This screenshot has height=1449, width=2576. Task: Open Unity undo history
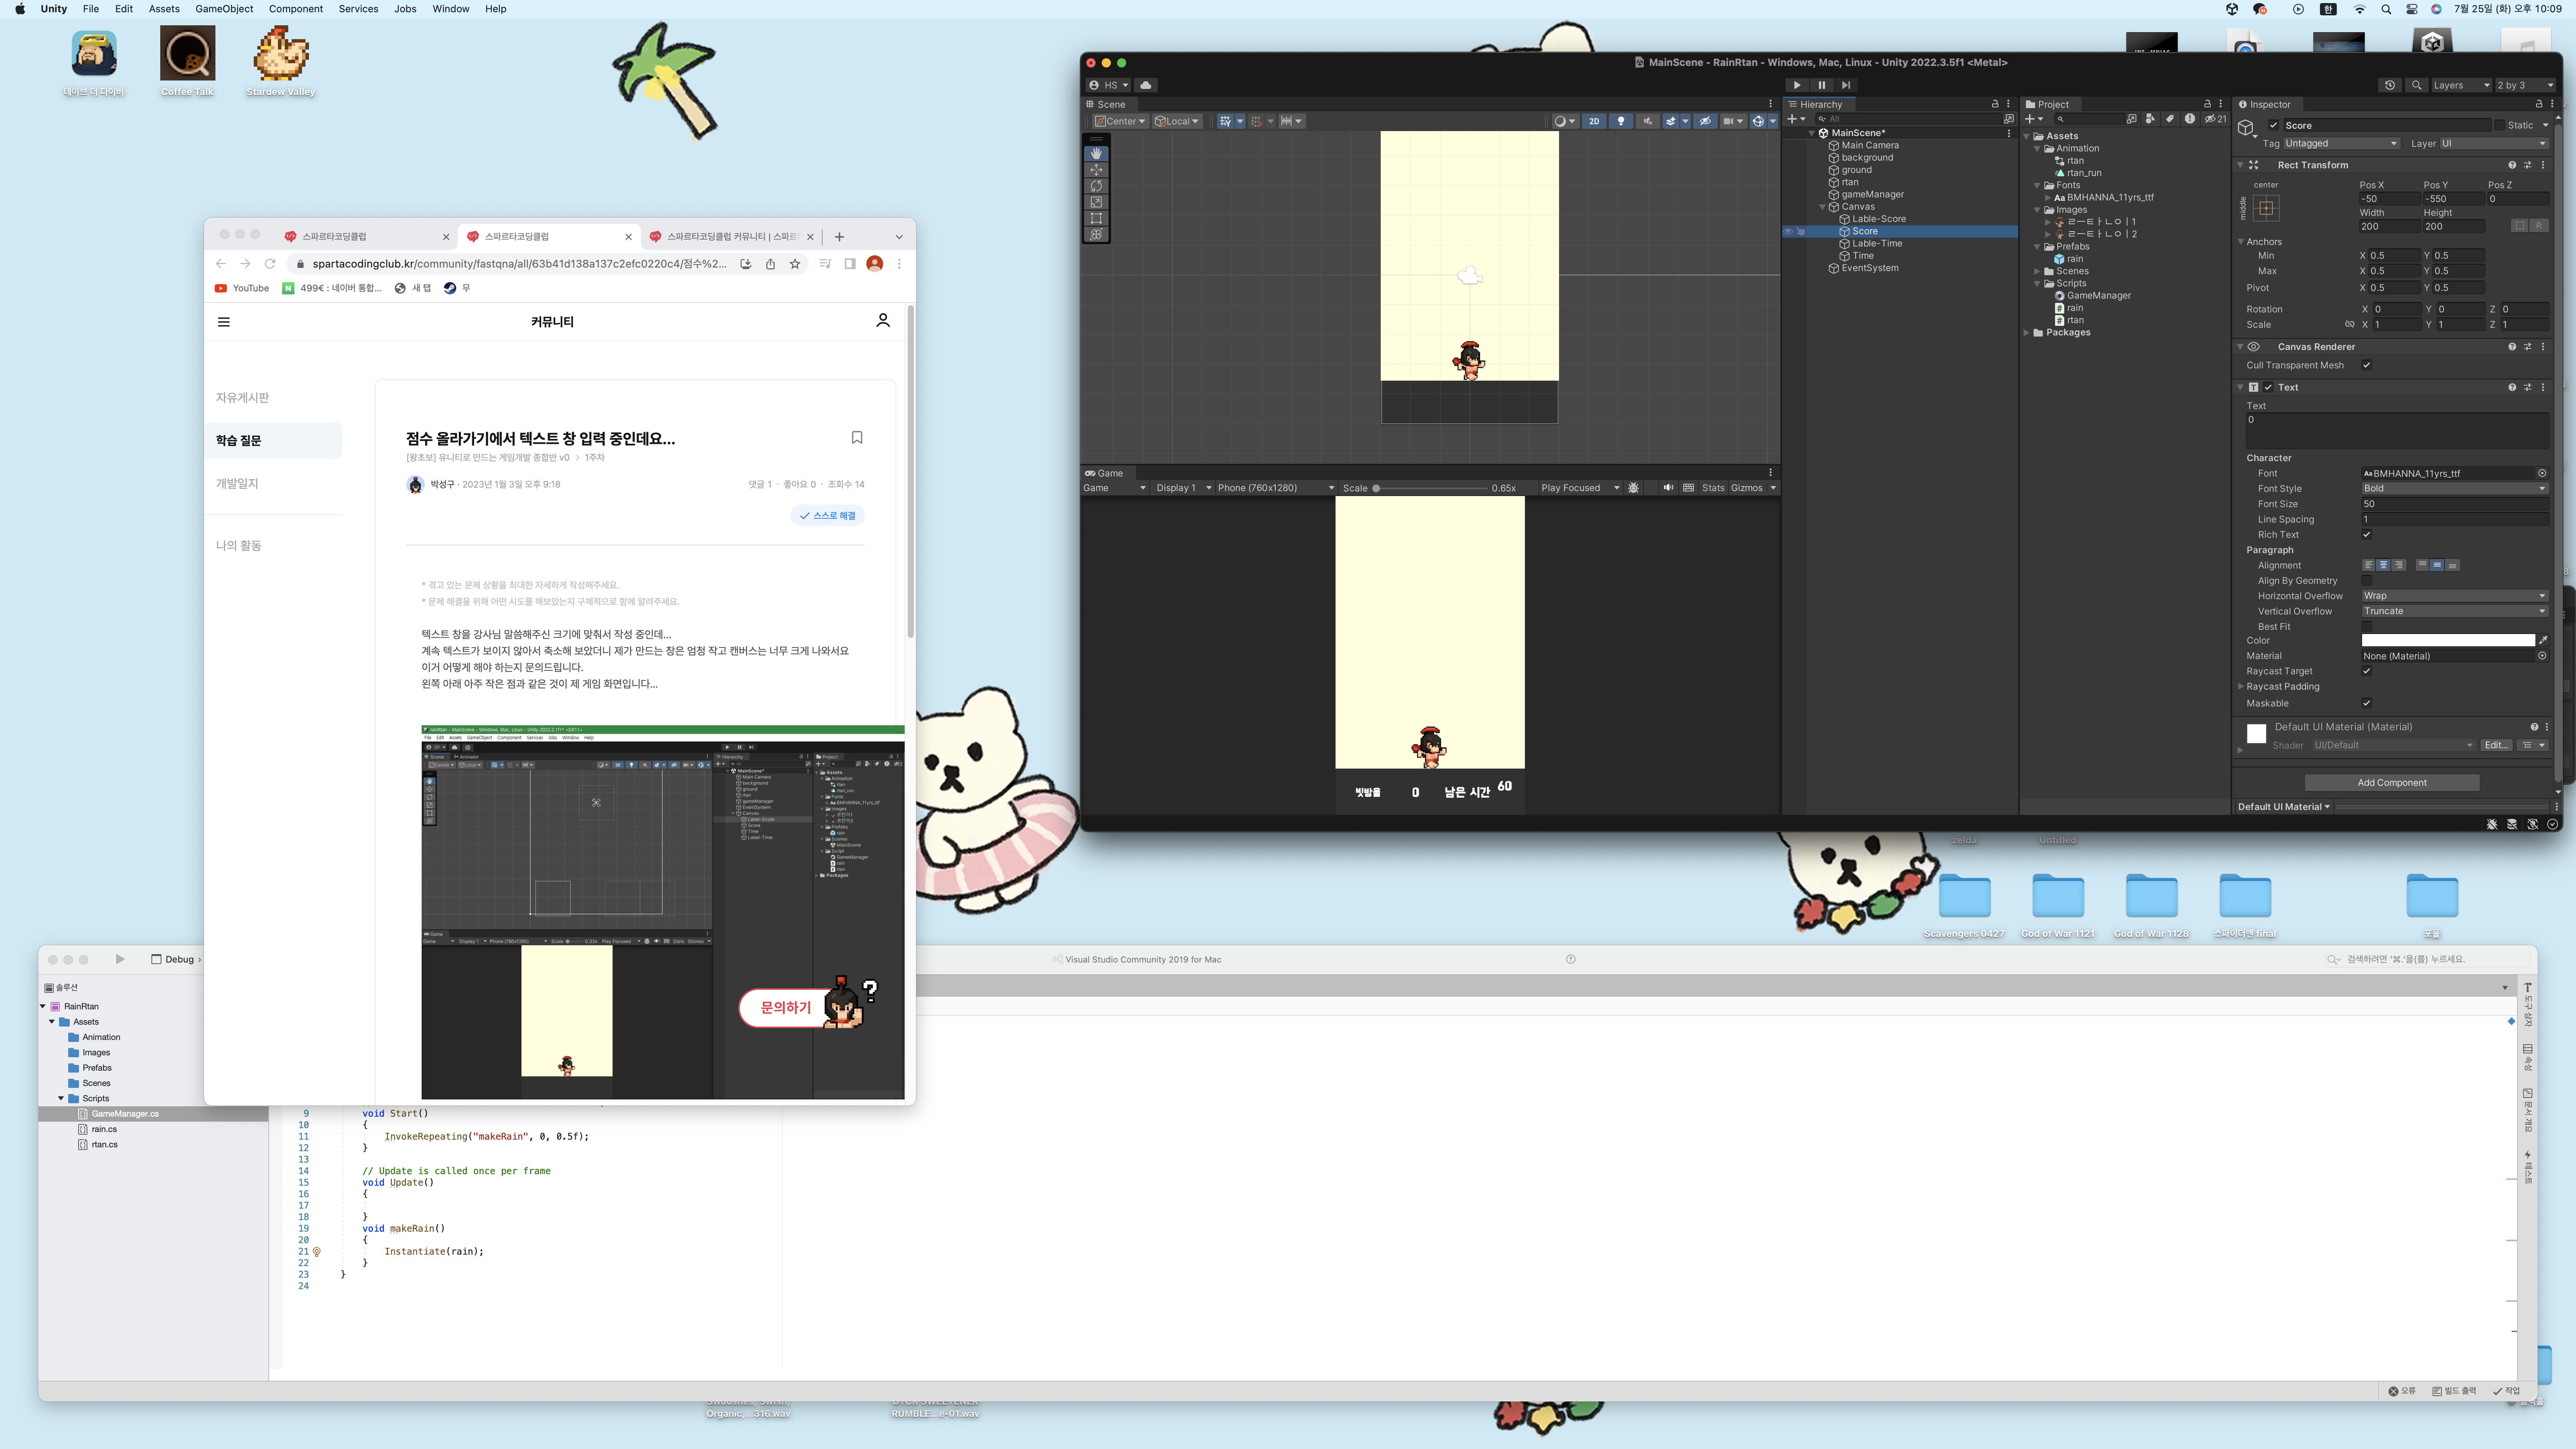2390,85
